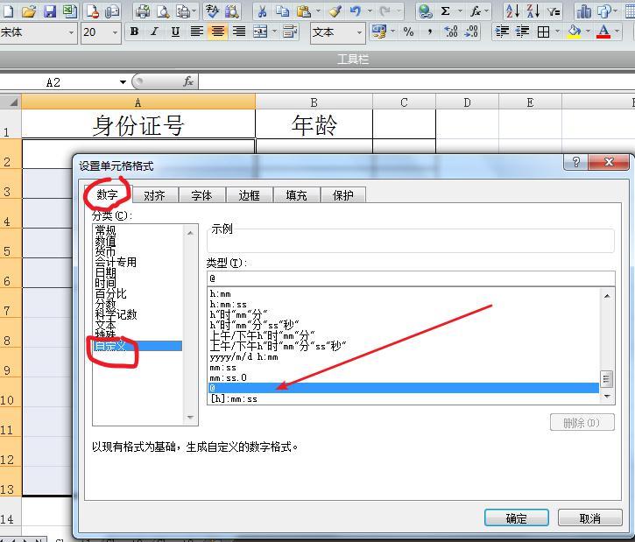The height and width of the screenshot is (542, 635).
Task: Open Print Preview from the toolbar
Action: pos(163,11)
